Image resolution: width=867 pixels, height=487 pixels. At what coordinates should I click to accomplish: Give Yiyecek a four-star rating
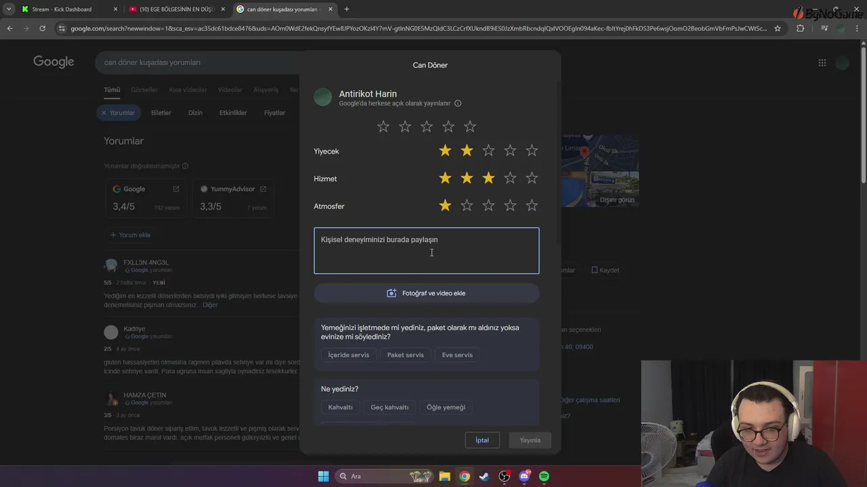[510, 151]
